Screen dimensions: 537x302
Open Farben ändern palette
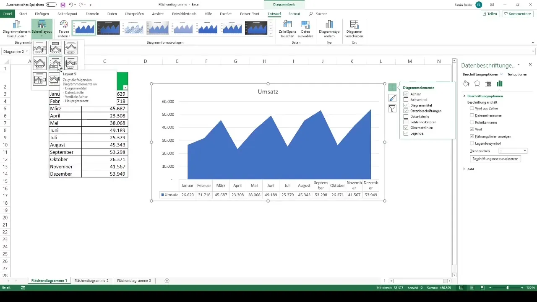tap(64, 29)
